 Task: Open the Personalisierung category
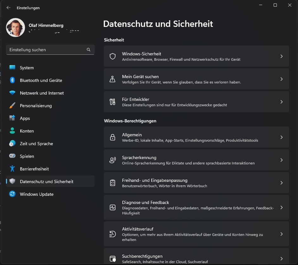(x=50, y=106)
